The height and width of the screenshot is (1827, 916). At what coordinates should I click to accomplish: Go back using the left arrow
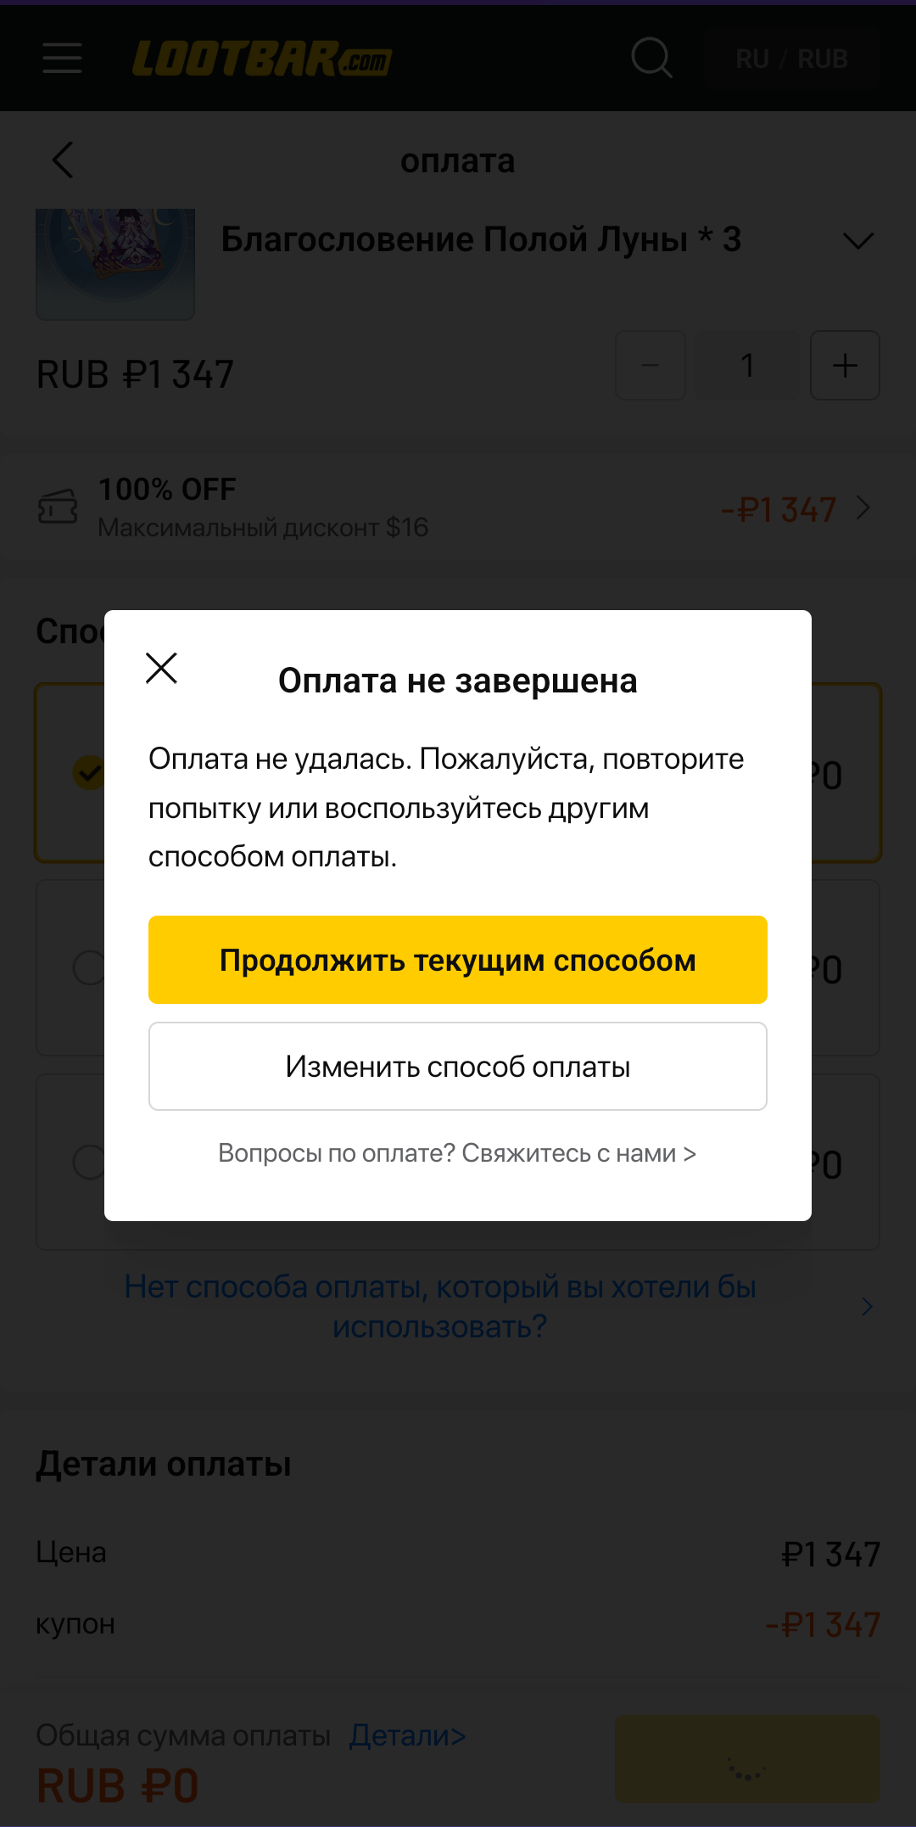coord(63,160)
